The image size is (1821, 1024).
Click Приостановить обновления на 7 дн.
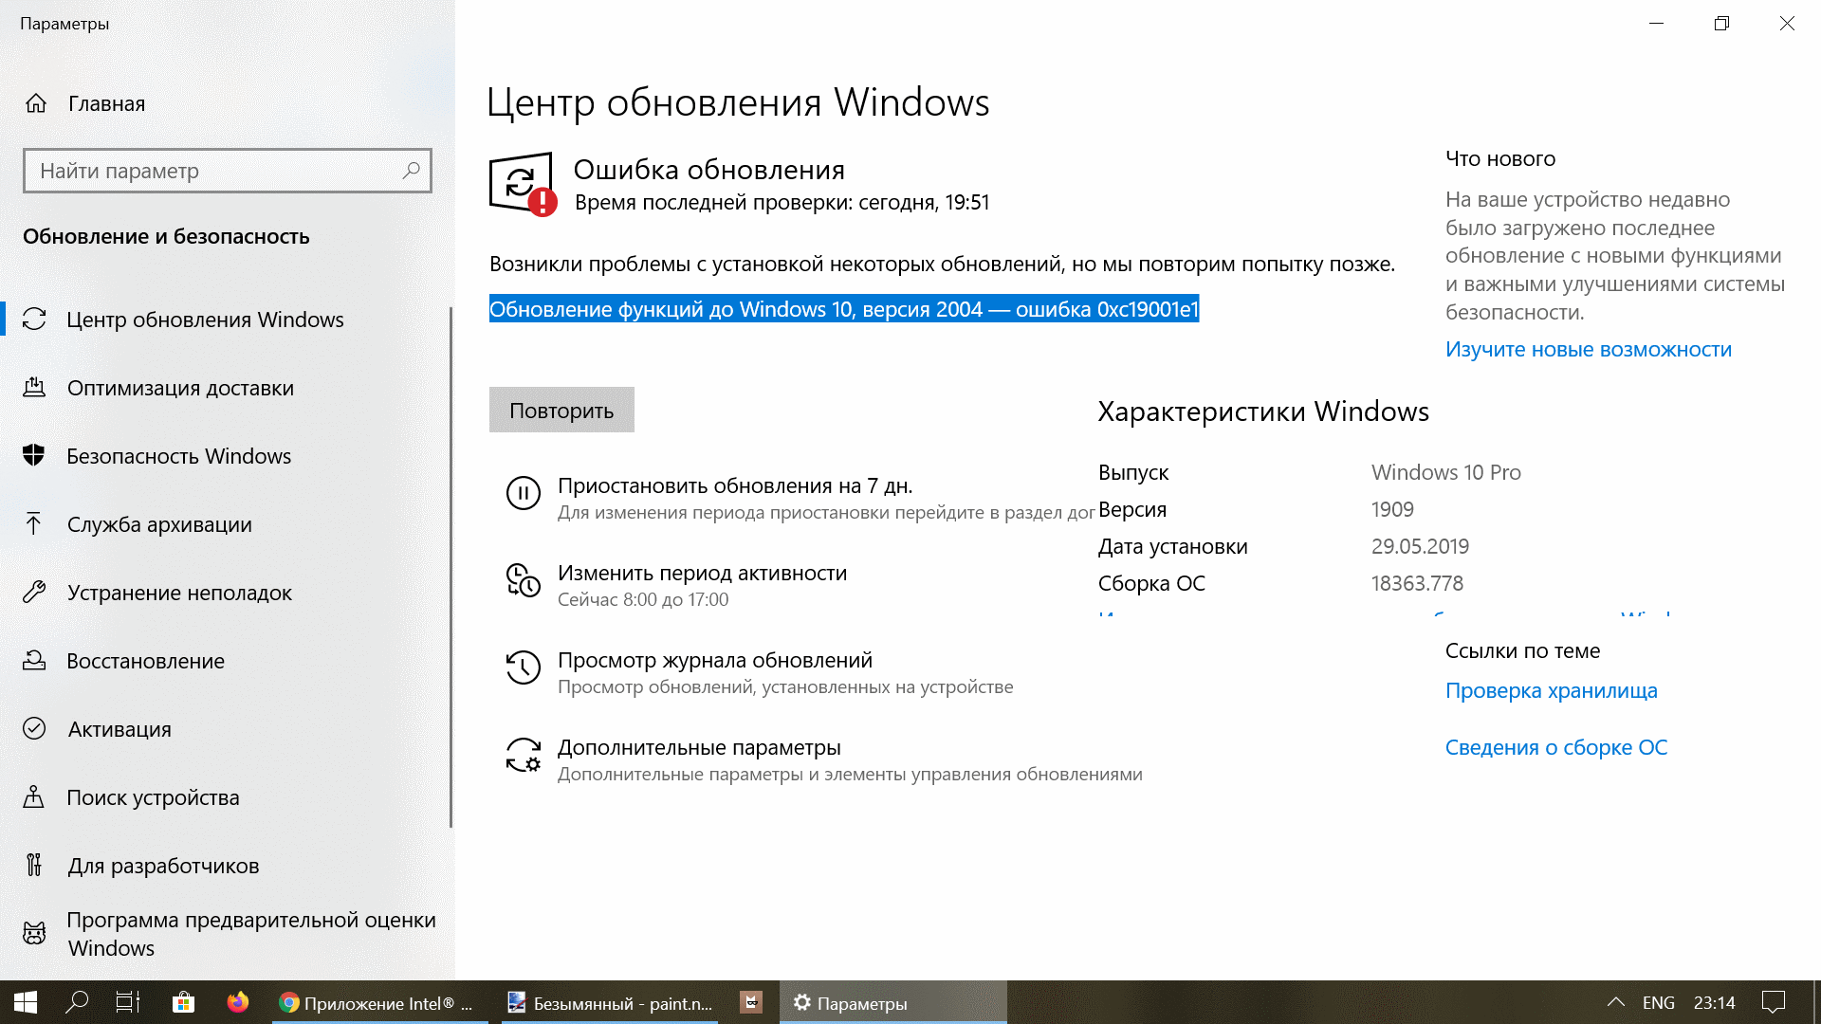click(735, 485)
